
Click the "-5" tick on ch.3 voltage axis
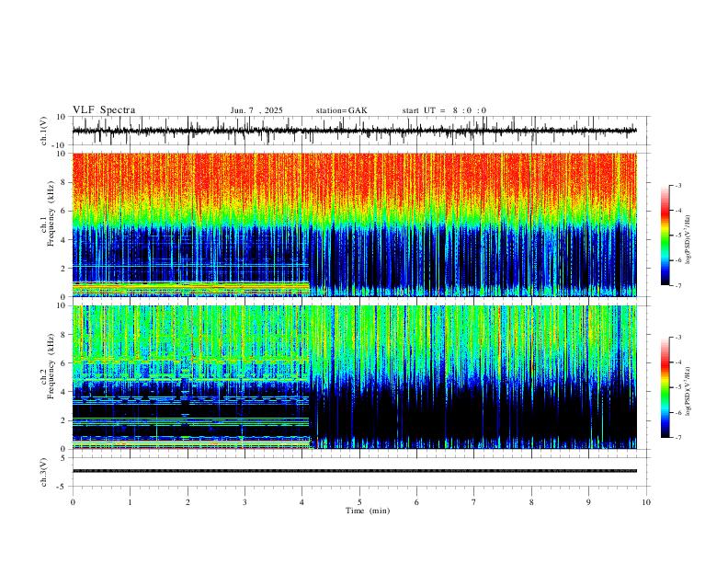[63, 487]
